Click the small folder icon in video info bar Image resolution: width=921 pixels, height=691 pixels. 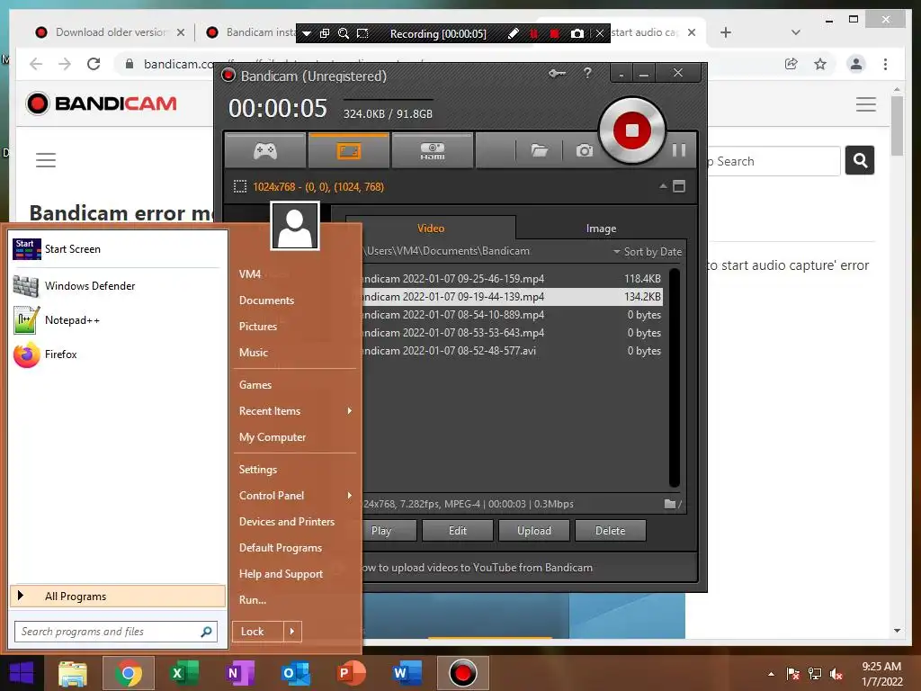(x=669, y=504)
